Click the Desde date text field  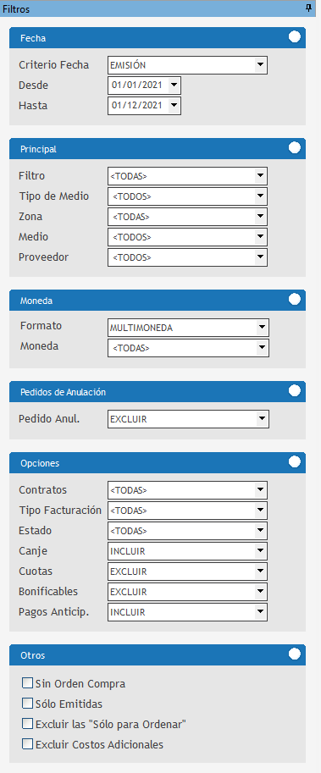click(138, 86)
